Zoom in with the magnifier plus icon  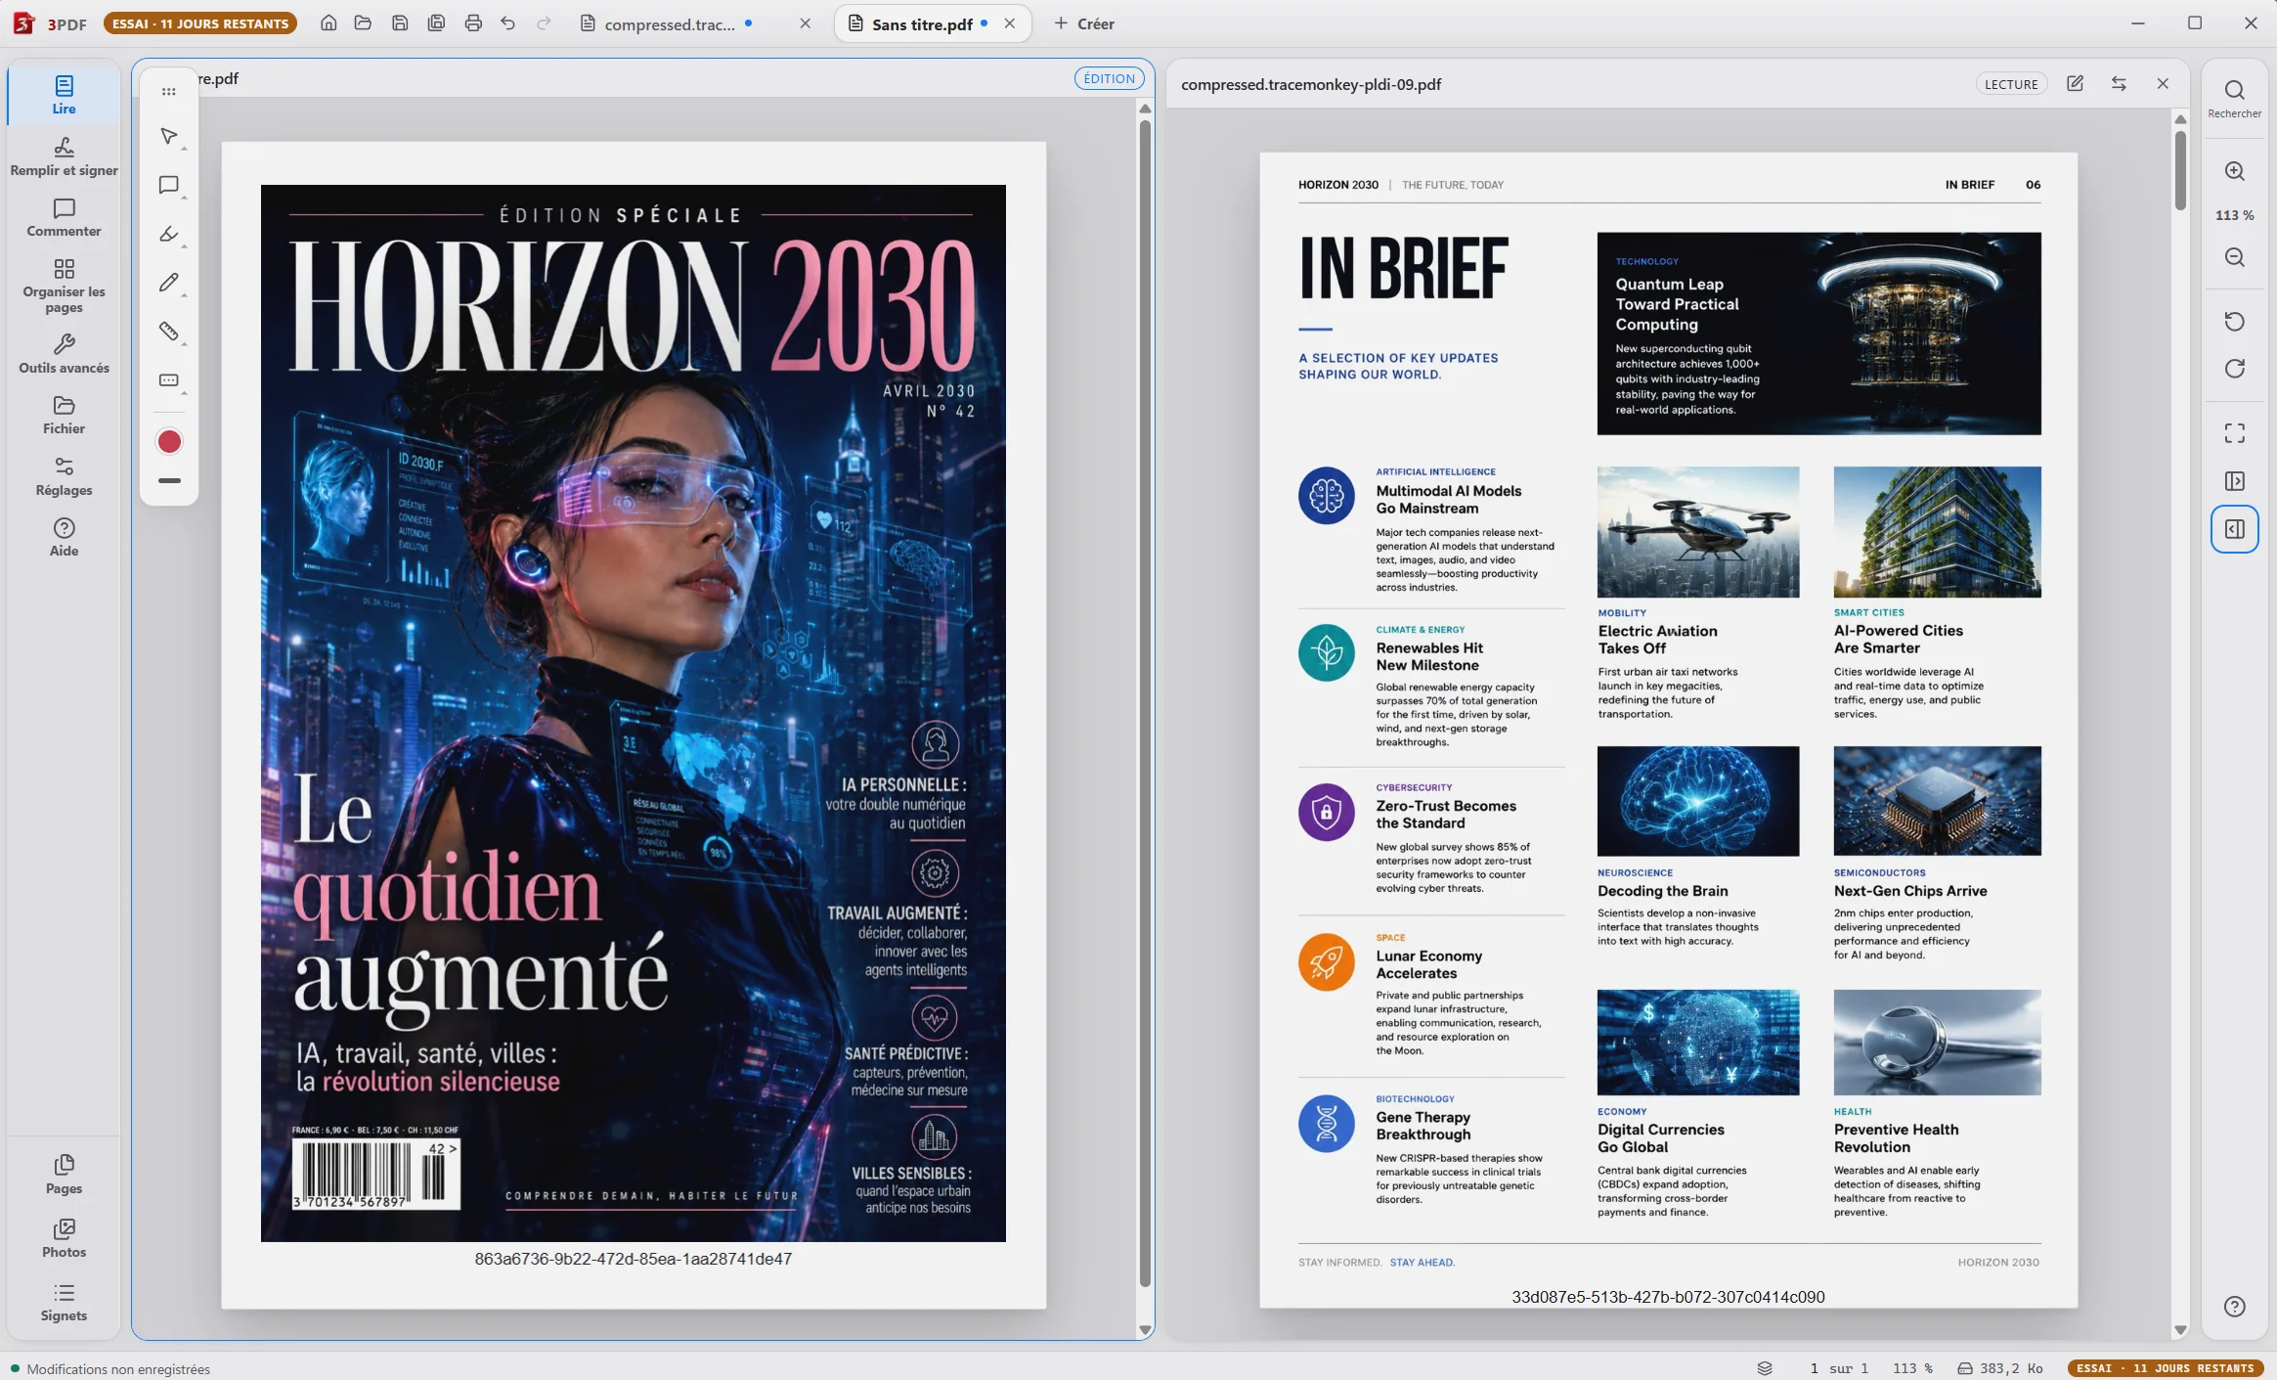pos(2234,171)
